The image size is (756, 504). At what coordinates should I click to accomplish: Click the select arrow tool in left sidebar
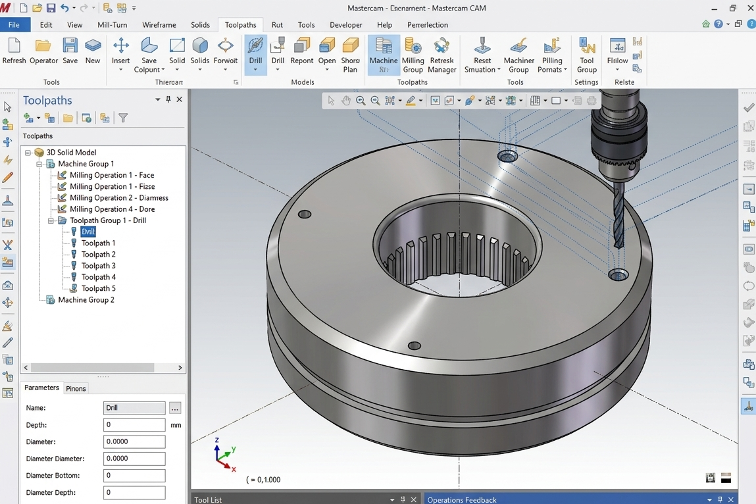[8, 107]
